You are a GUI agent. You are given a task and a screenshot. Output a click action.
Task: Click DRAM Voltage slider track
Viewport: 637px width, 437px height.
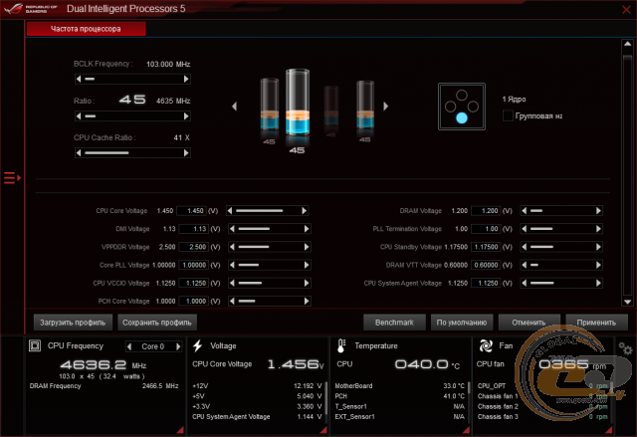pyautogui.click(x=561, y=210)
